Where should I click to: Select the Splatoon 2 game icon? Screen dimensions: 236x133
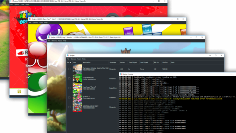point(77,98)
